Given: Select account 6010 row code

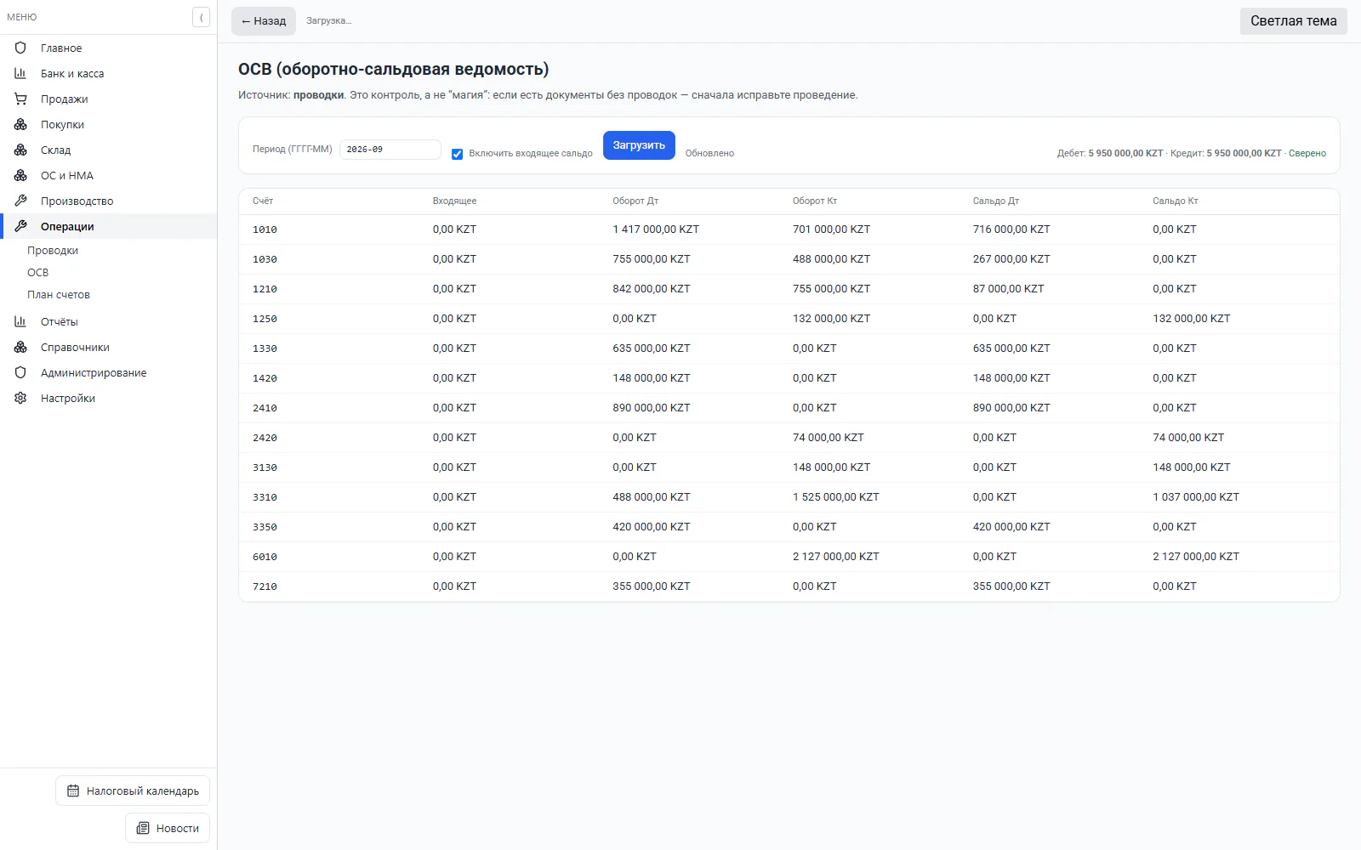Looking at the screenshot, I should coord(265,557).
